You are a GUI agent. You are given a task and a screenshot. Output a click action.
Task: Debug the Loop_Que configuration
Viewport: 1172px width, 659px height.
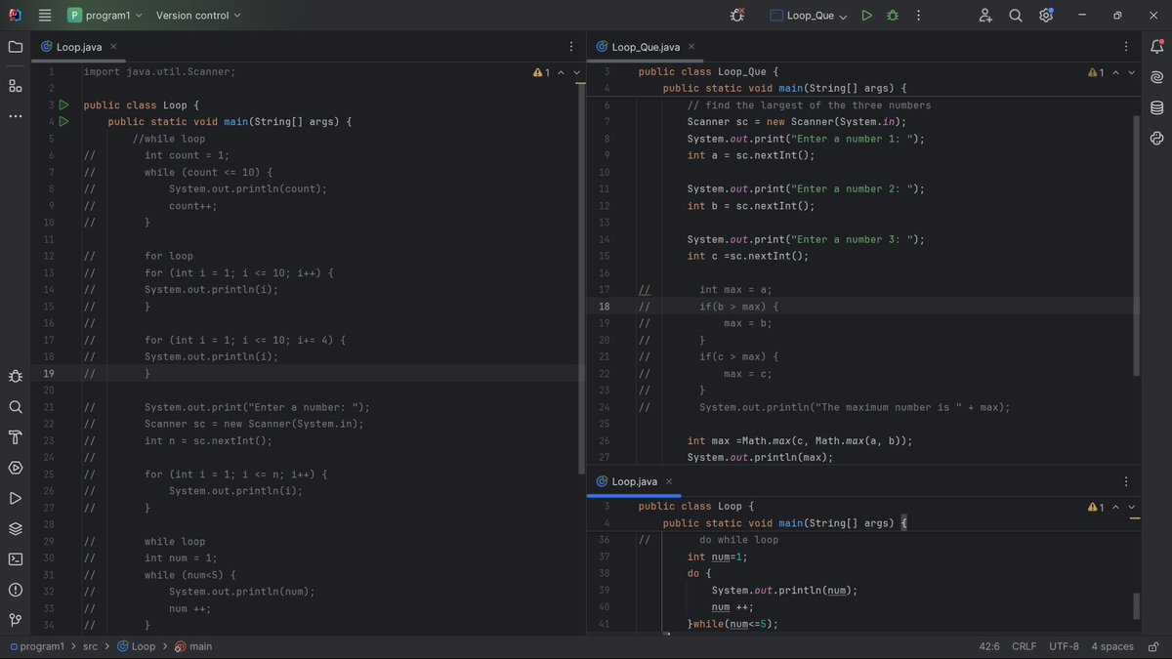pos(893,16)
